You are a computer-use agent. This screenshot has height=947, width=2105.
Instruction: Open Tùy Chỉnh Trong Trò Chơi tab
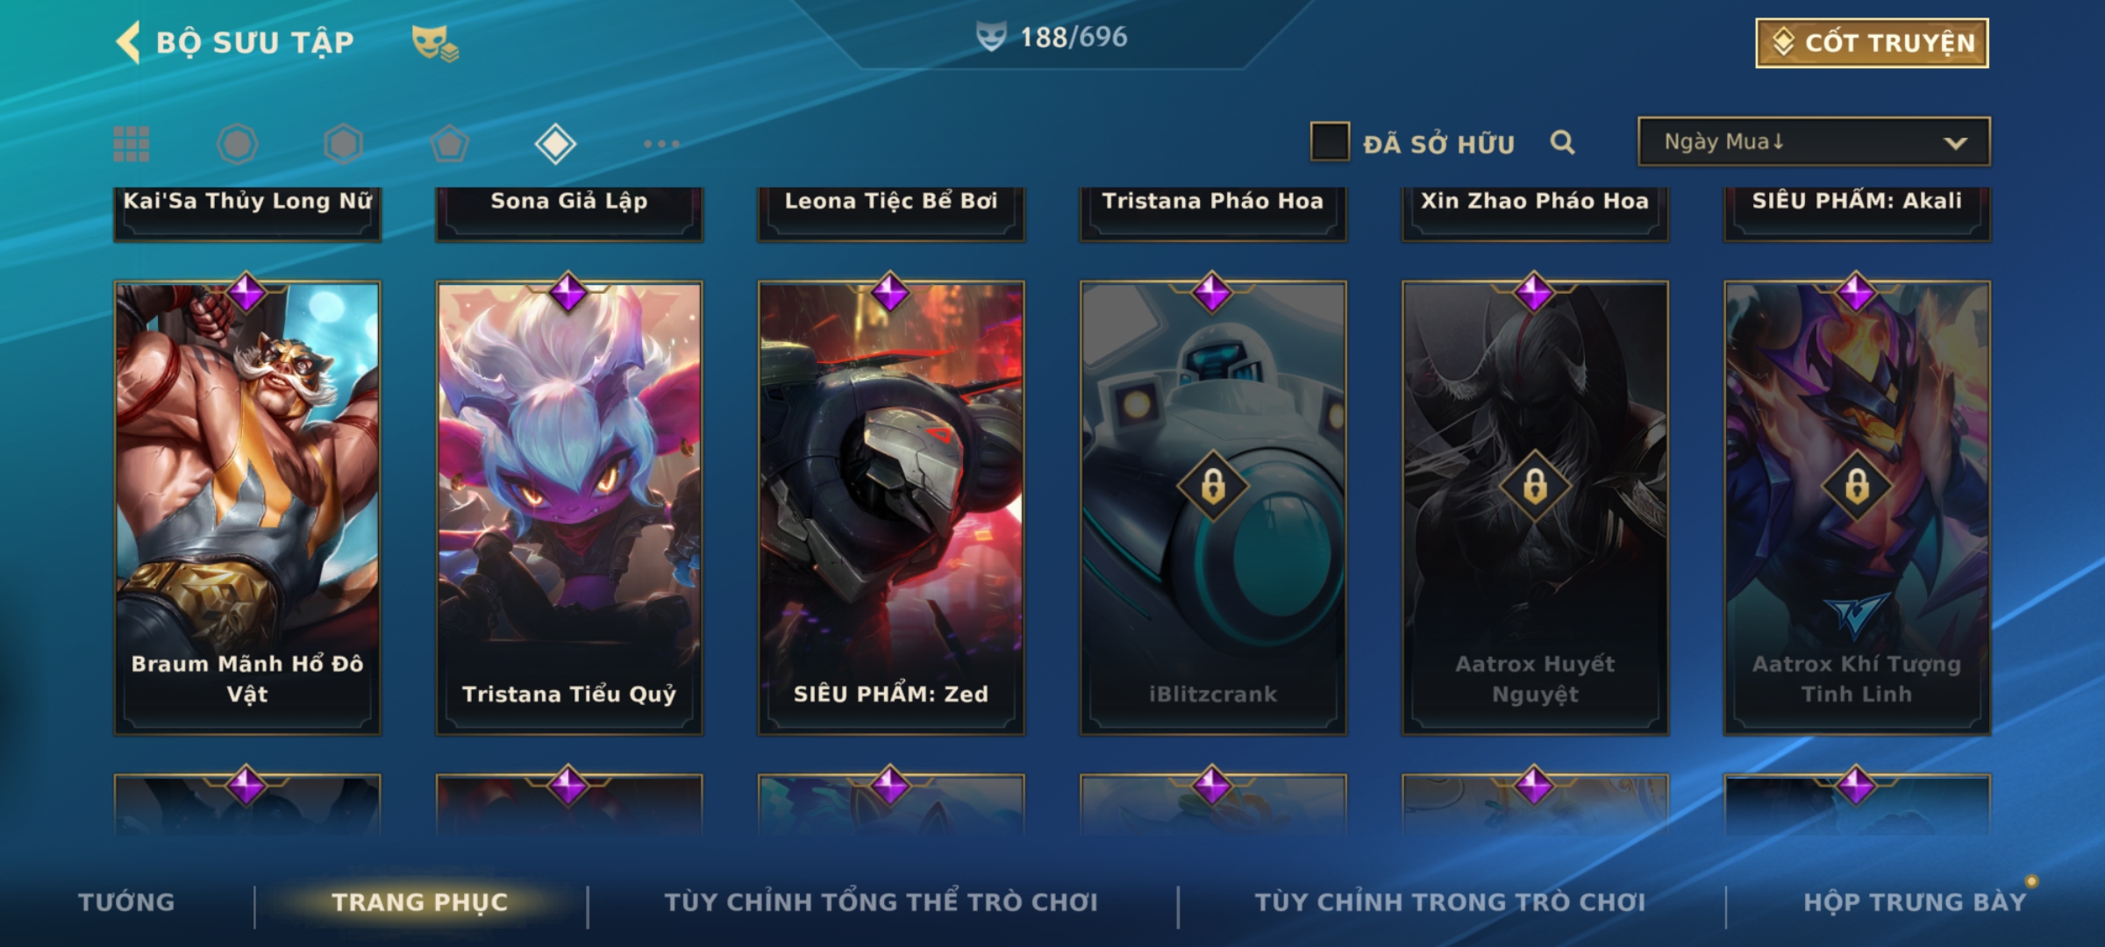pos(1450,902)
